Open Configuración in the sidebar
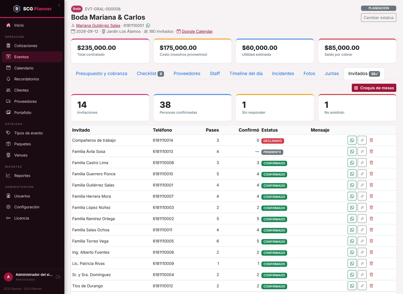This screenshot has height=294, width=403. 32,207
